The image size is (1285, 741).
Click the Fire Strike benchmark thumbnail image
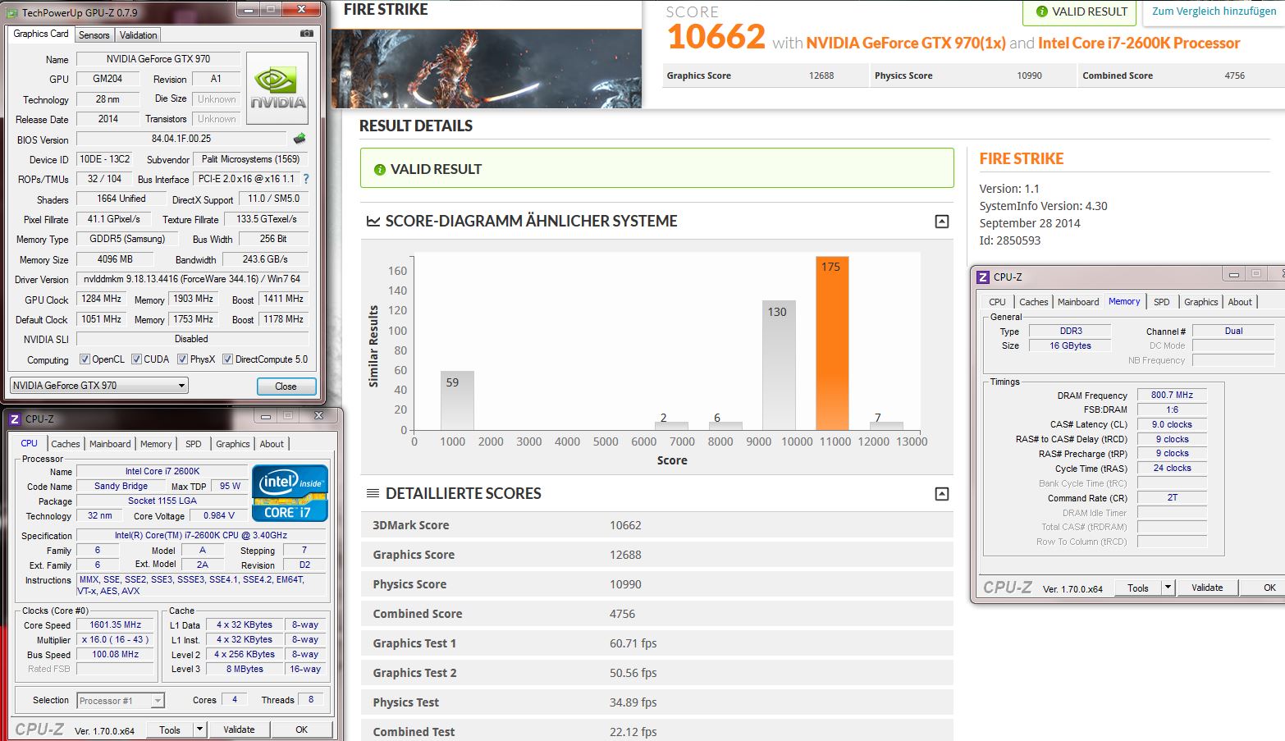point(487,69)
